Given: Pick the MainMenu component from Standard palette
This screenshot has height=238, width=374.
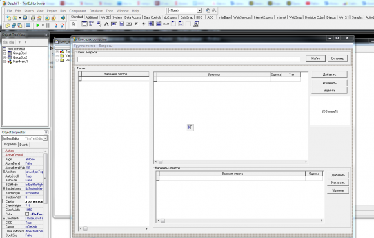Looking at the screenshot, I should [x=92, y=24].
